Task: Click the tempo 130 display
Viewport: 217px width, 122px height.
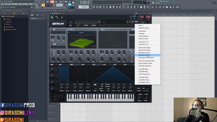Action: pos(59,5)
